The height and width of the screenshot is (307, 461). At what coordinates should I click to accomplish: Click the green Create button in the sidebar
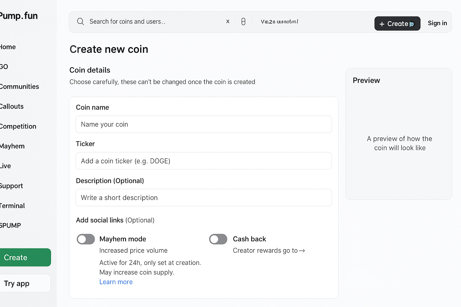pos(25,257)
